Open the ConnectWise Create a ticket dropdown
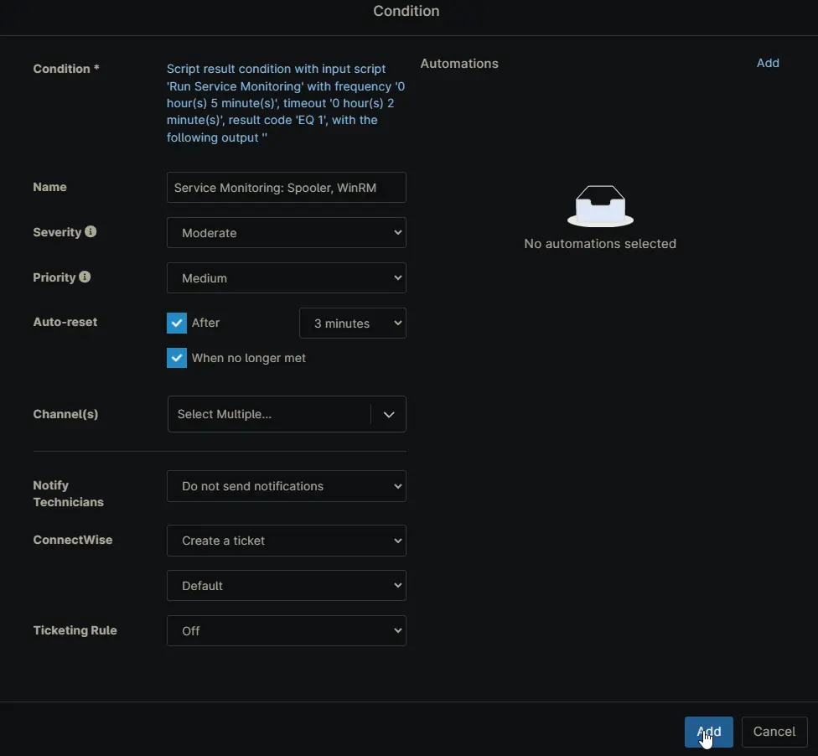818x756 pixels. coord(286,541)
